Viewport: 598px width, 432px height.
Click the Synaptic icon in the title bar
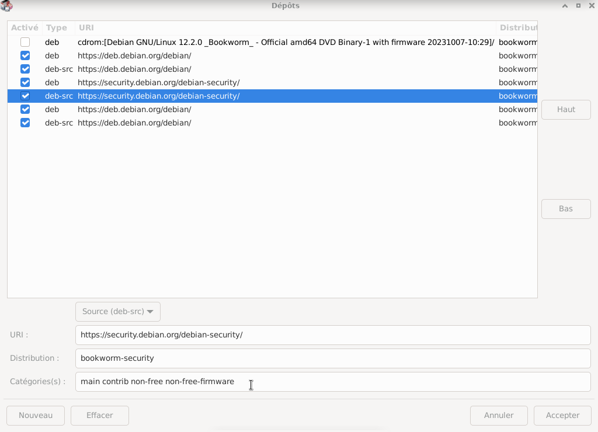point(6,6)
